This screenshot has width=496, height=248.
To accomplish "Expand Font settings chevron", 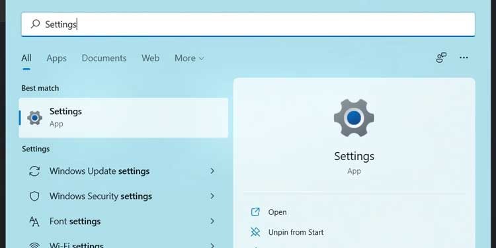I will [x=212, y=221].
